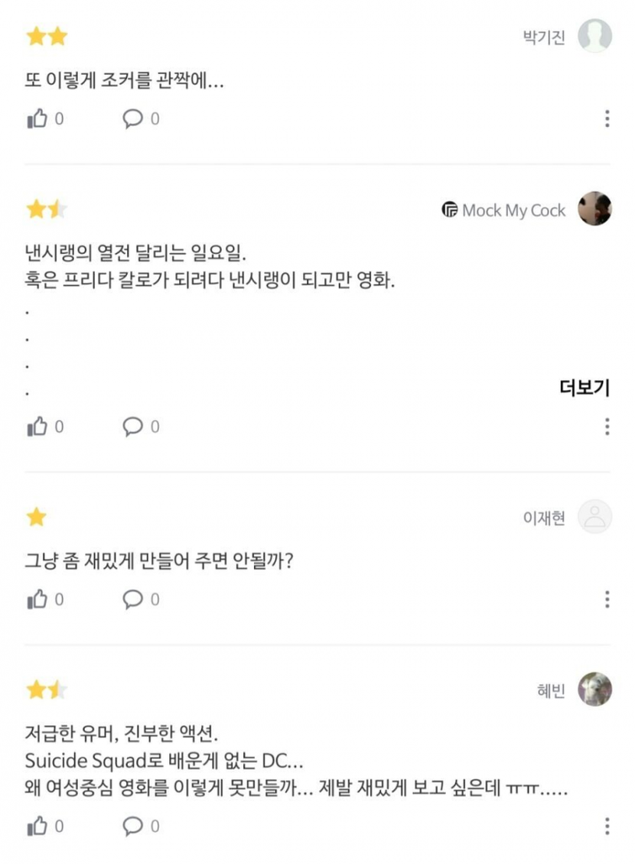Open the Mock My Cock user profile name
The height and width of the screenshot is (864, 635).
(x=513, y=210)
